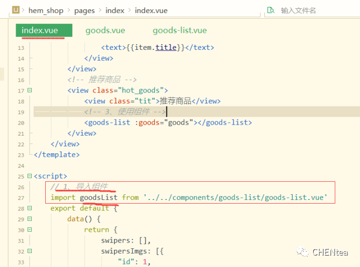Fold the export default block at line 28
360x267 pixels.
tap(29, 208)
